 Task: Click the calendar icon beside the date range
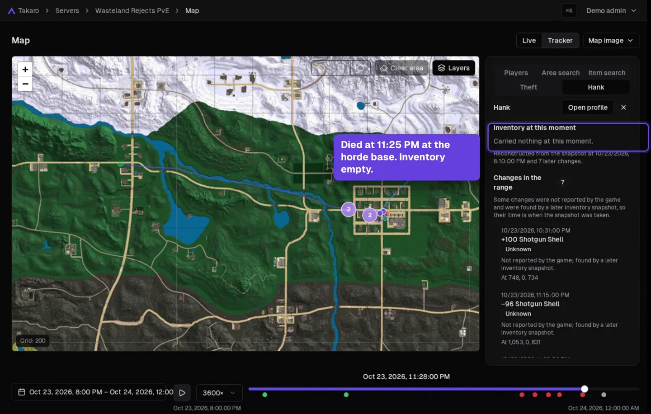[22, 392]
